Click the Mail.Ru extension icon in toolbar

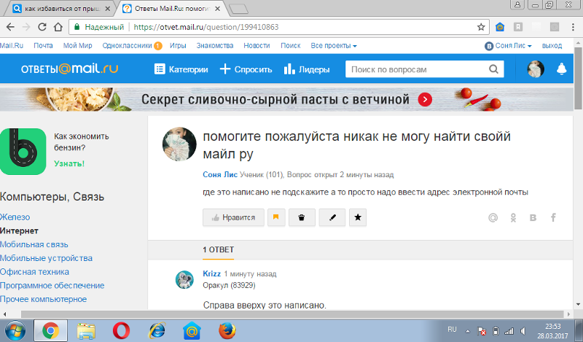pyautogui.click(x=500, y=27)
